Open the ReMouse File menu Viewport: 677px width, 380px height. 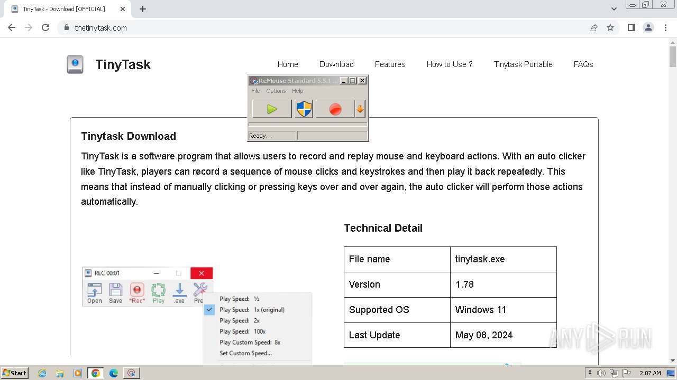point(255,91)
